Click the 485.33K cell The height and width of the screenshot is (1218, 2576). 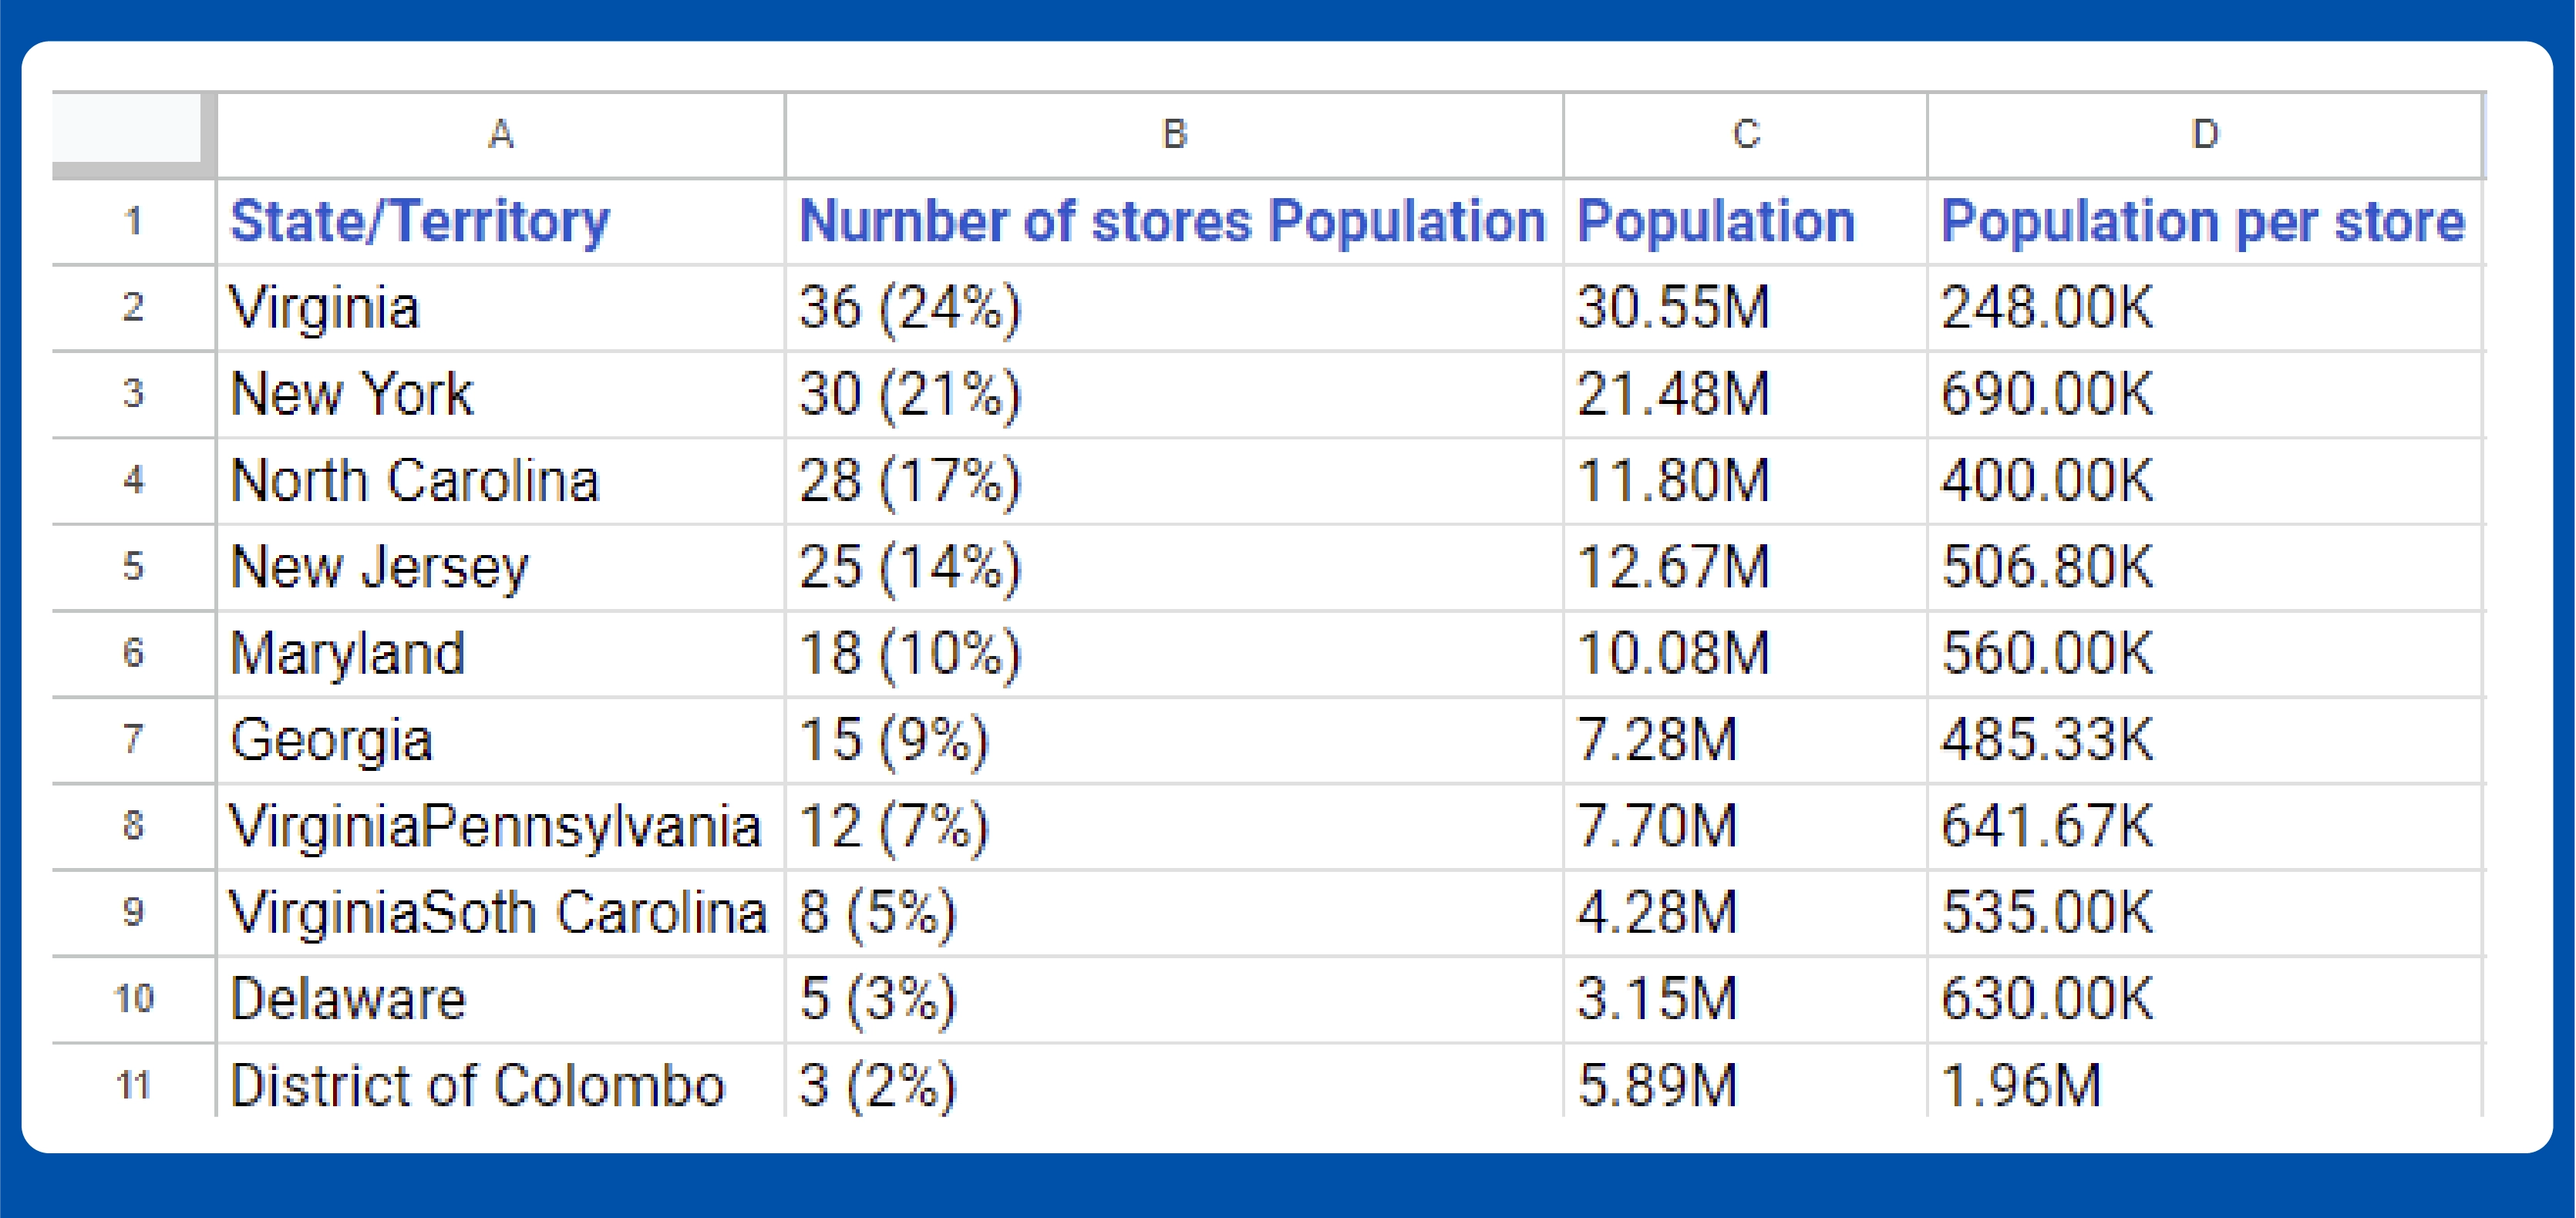click(2205, 740)
